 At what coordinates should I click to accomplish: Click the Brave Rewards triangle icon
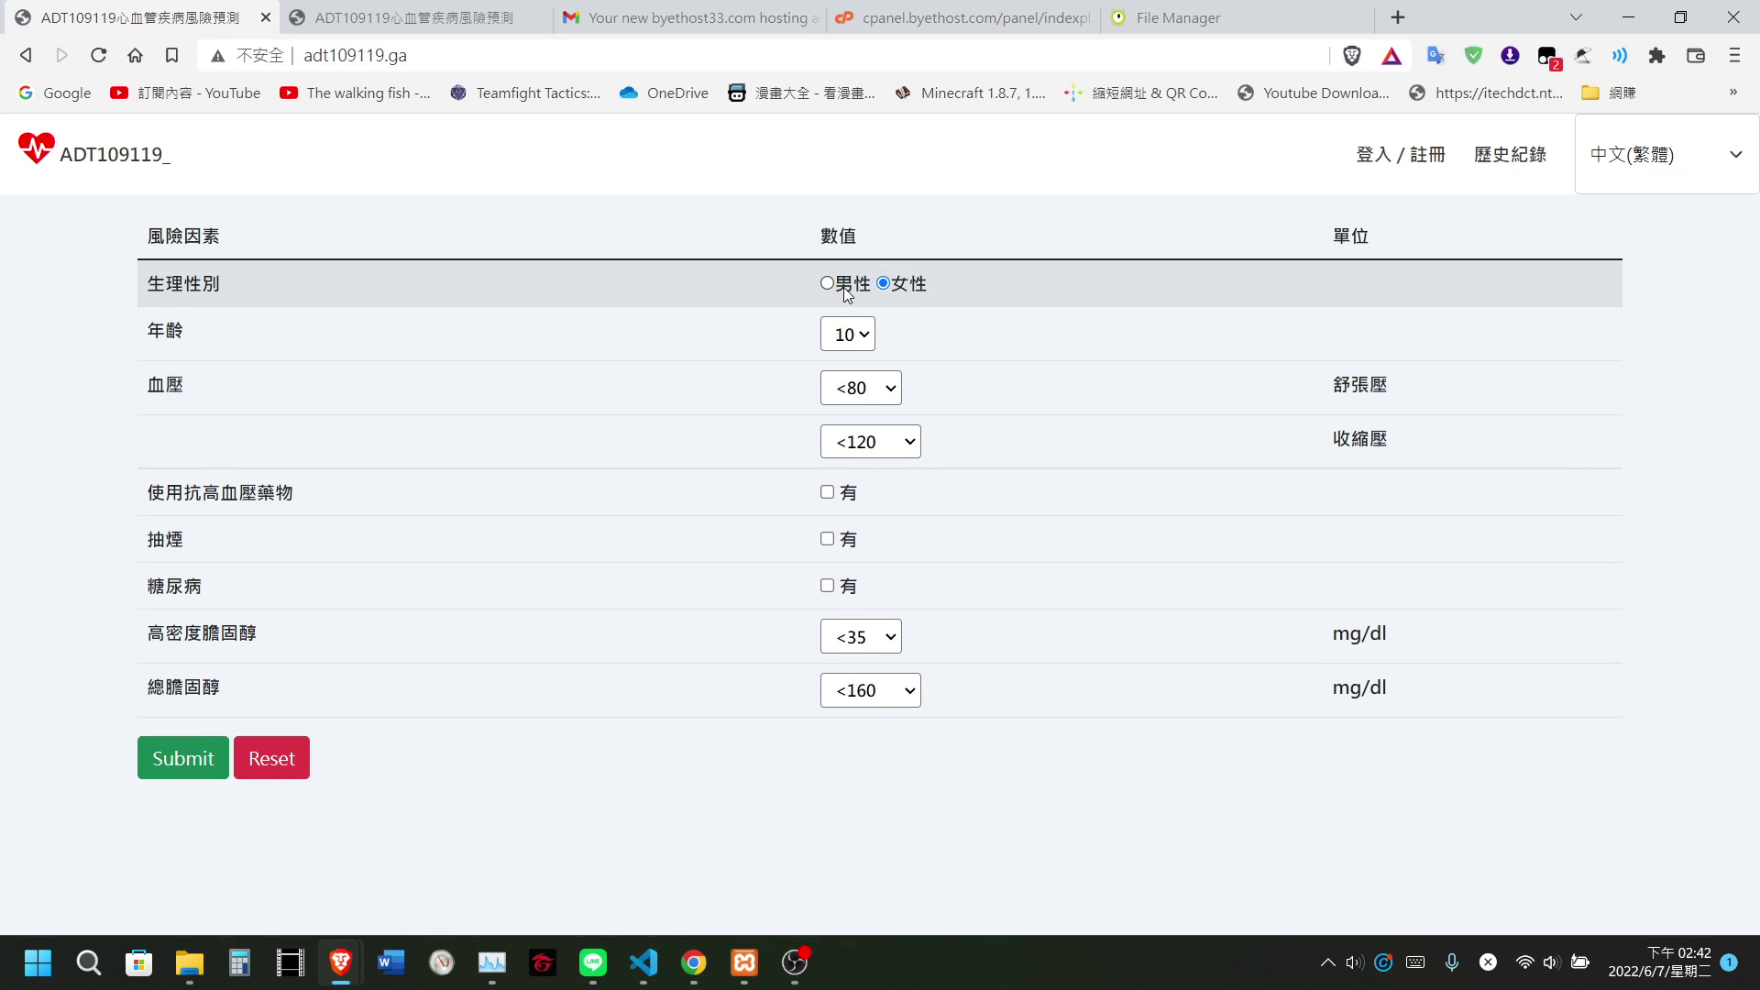pyautogui.click(x=1391, y=55)
